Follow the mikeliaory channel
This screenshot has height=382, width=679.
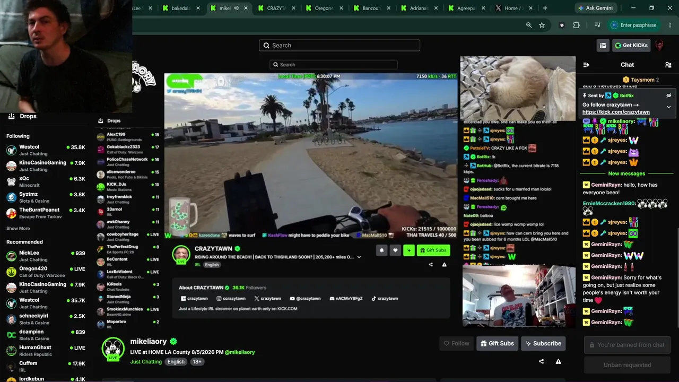coord(456,344)
